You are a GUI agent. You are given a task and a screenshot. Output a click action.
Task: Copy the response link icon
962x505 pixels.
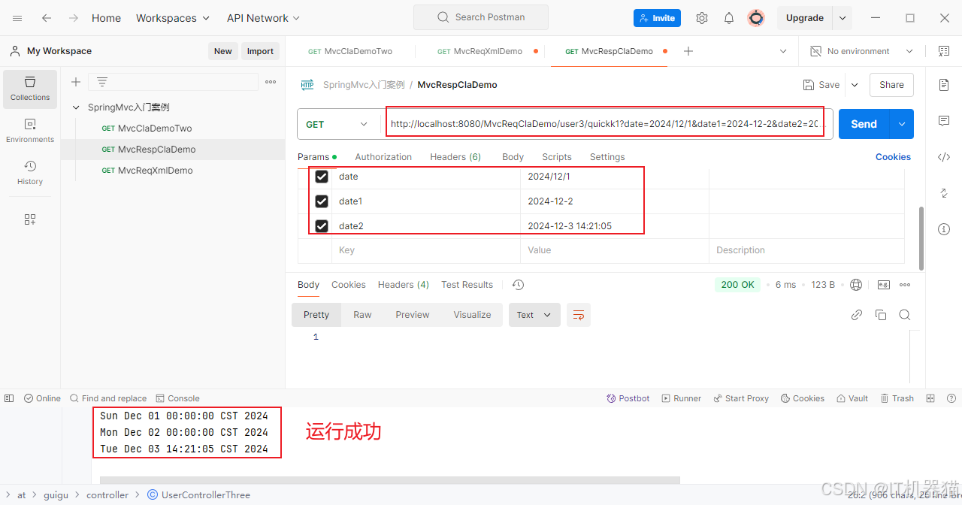(x=857, y=315)
